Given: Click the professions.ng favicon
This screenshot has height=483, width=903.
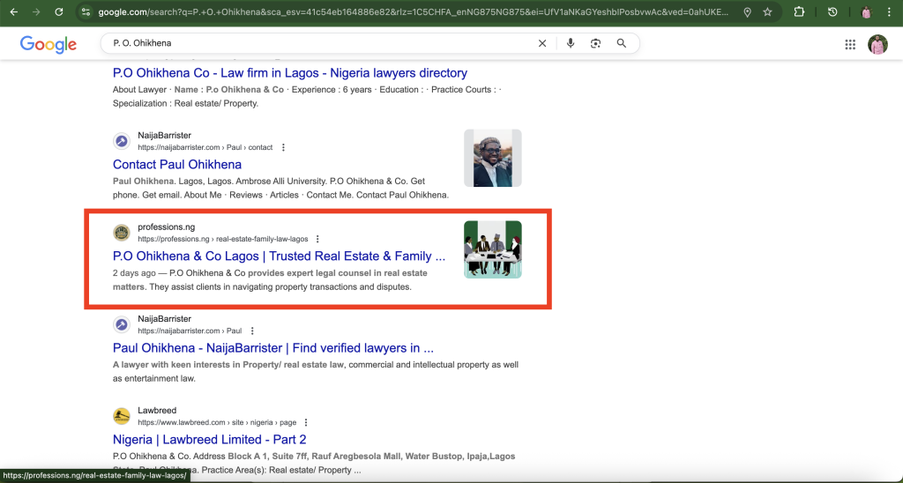Looking at the screenshot, I should point(122,233).
